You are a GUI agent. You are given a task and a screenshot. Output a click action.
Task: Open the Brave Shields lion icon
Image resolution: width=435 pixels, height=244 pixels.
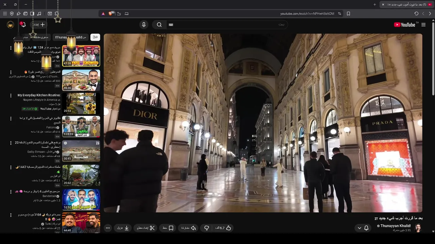[110, 14]
